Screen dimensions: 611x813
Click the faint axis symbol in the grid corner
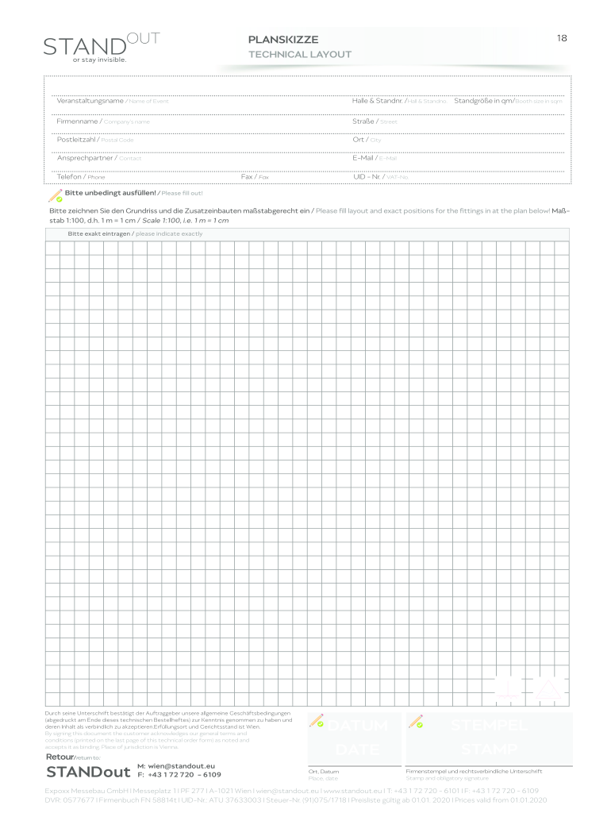pos(509,688)
